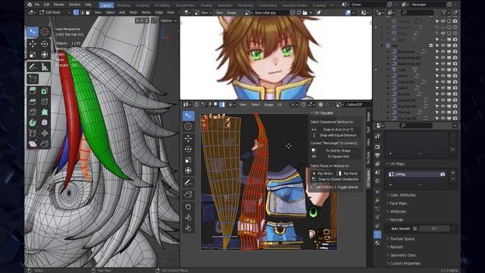Screen dimensions: 485x273
Task: Switch to the Layout workspace tab
Action: (x=106, y=5)
